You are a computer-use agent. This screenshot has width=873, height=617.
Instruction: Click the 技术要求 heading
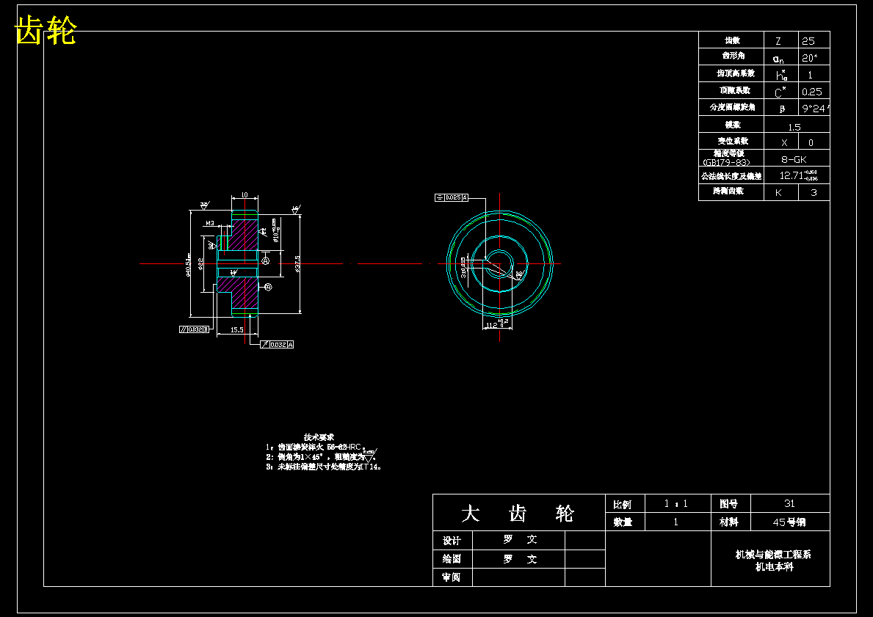pyautogui.click(x=319, y=437)
